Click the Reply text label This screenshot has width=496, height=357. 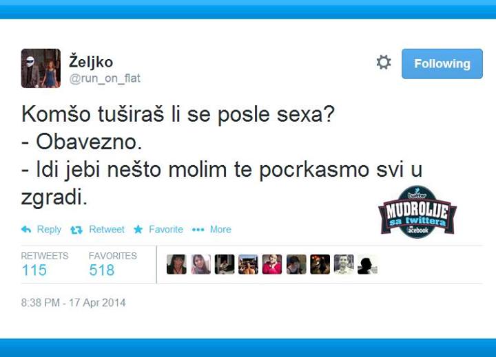point(49,229)
